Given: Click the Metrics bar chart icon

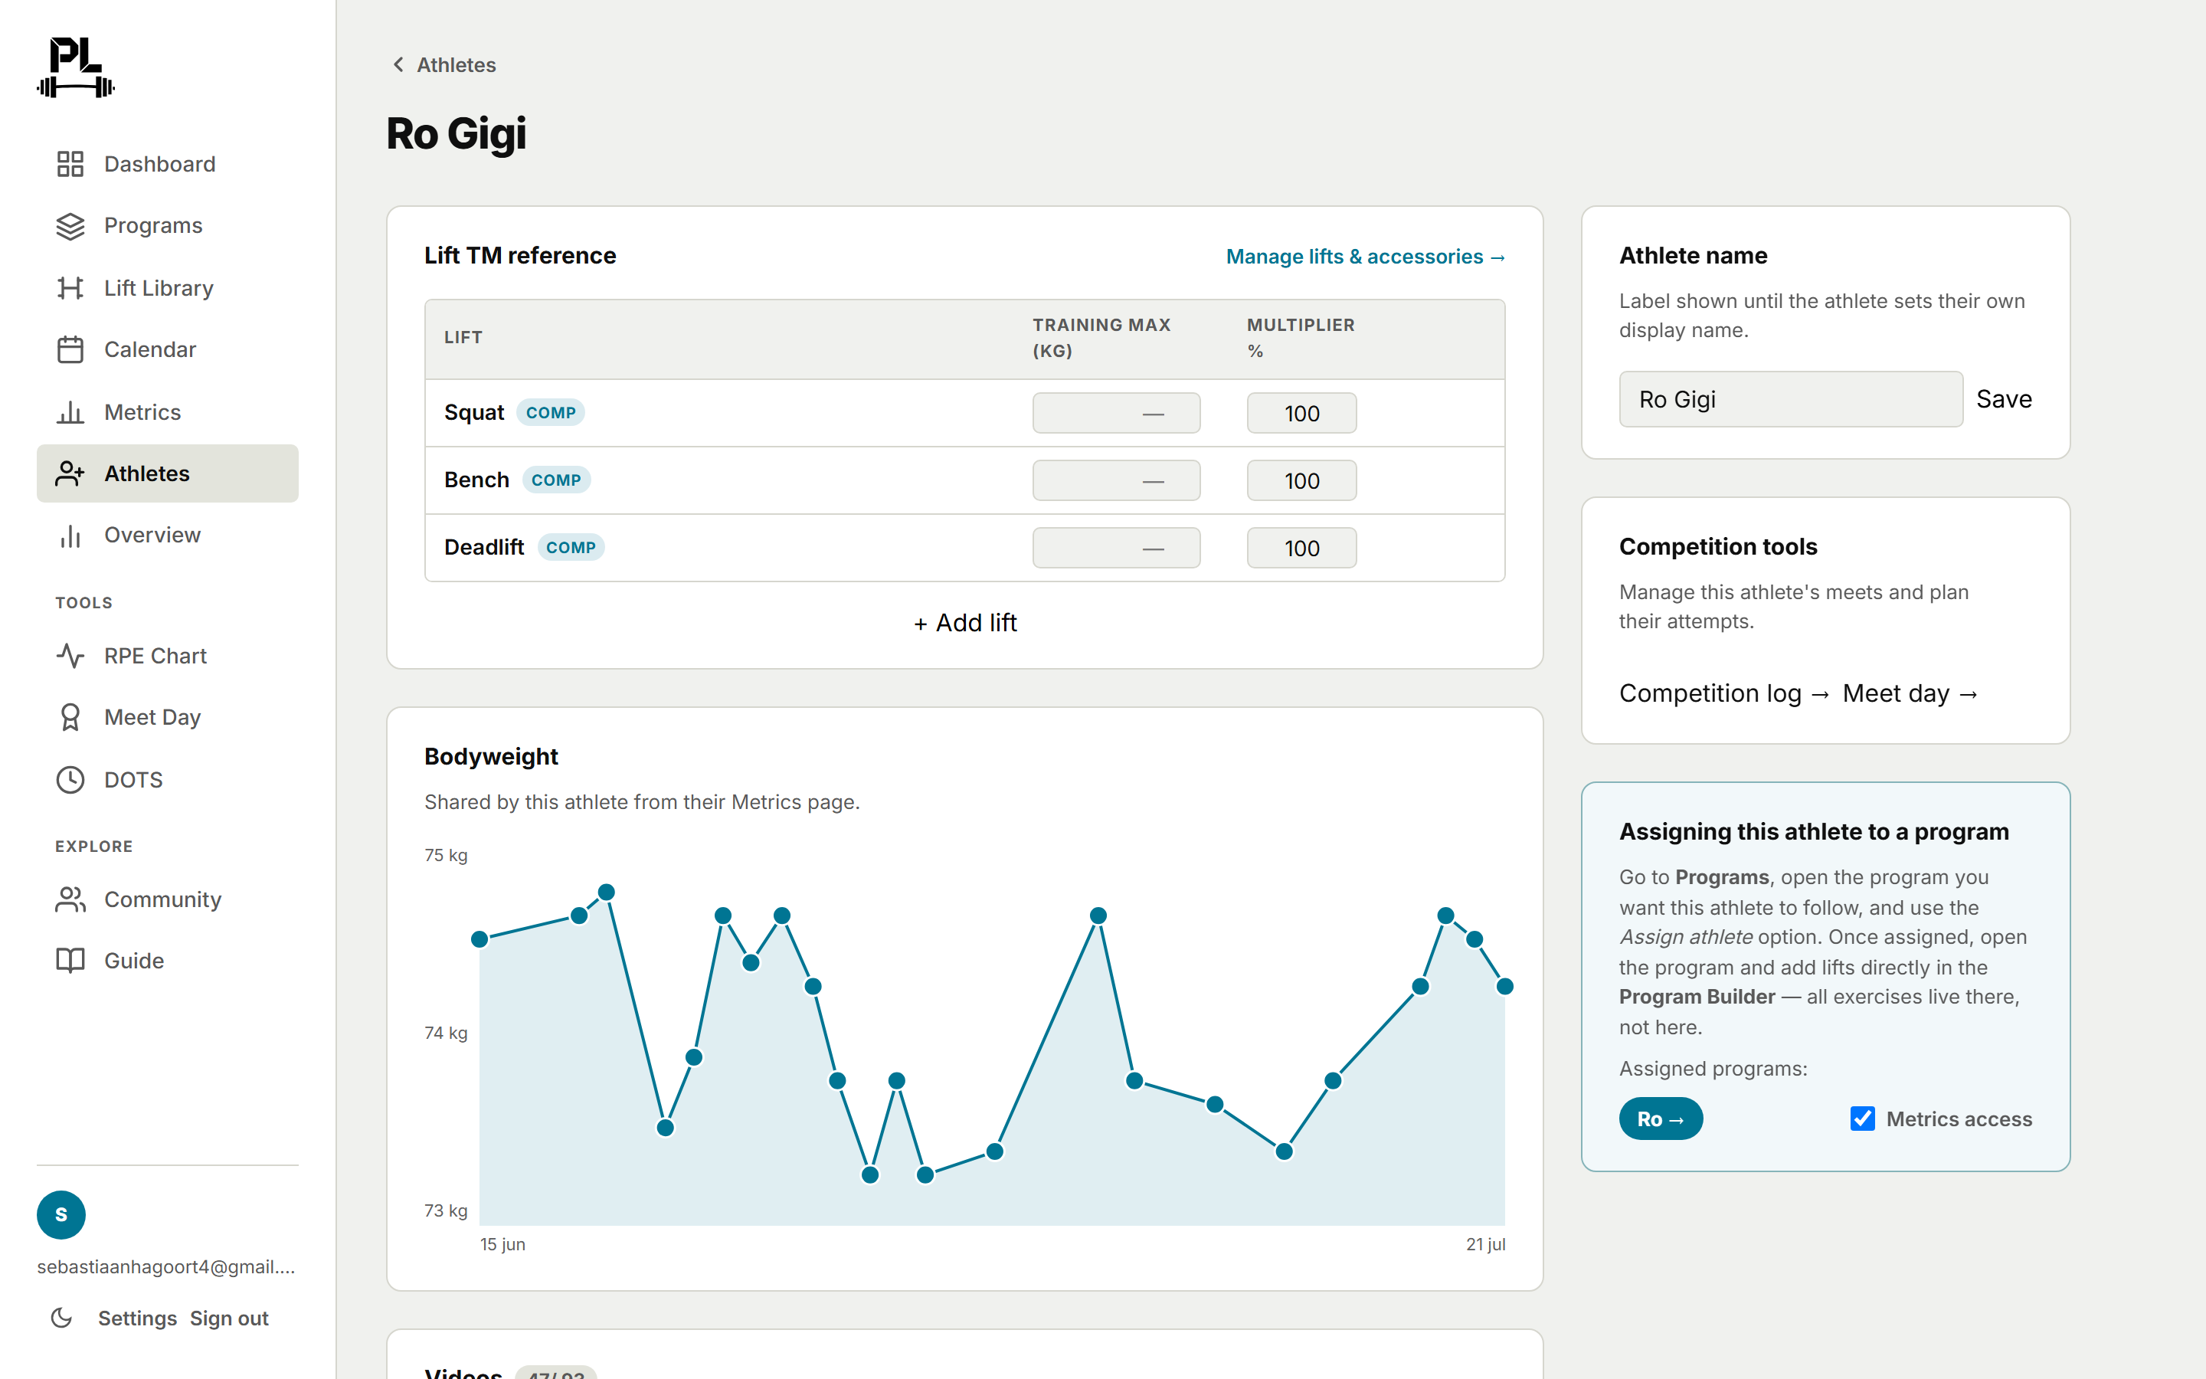Looking at the screenshot, I should tap(70, 412).
